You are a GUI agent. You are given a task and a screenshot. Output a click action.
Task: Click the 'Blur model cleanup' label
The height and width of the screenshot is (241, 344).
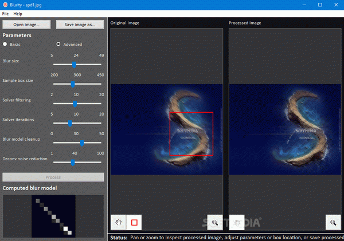point(21,139)
